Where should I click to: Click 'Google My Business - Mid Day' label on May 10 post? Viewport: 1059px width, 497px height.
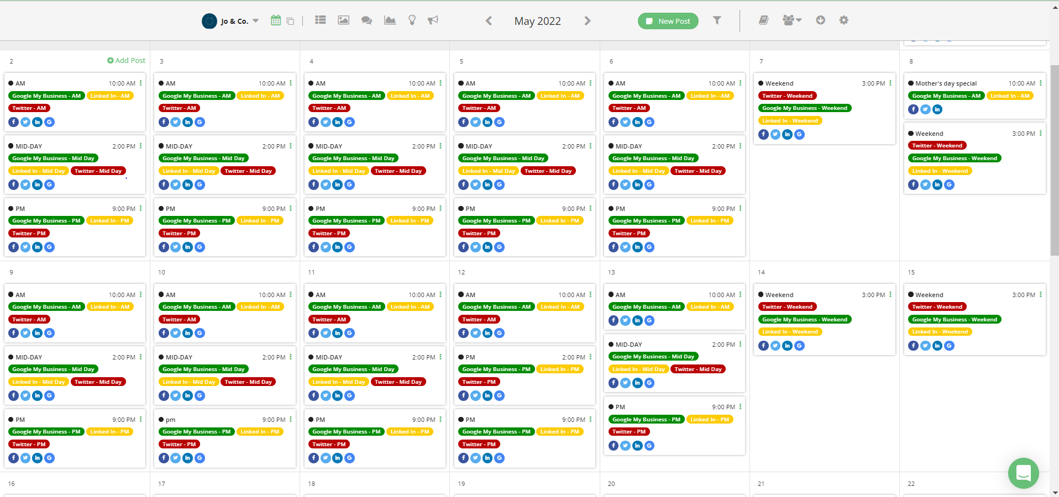(203, 369)
